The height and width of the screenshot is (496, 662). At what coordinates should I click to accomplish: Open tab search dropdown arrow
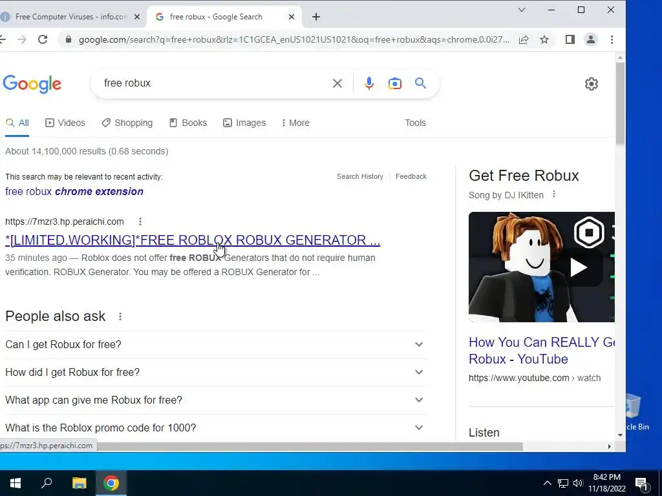(522, 10)
